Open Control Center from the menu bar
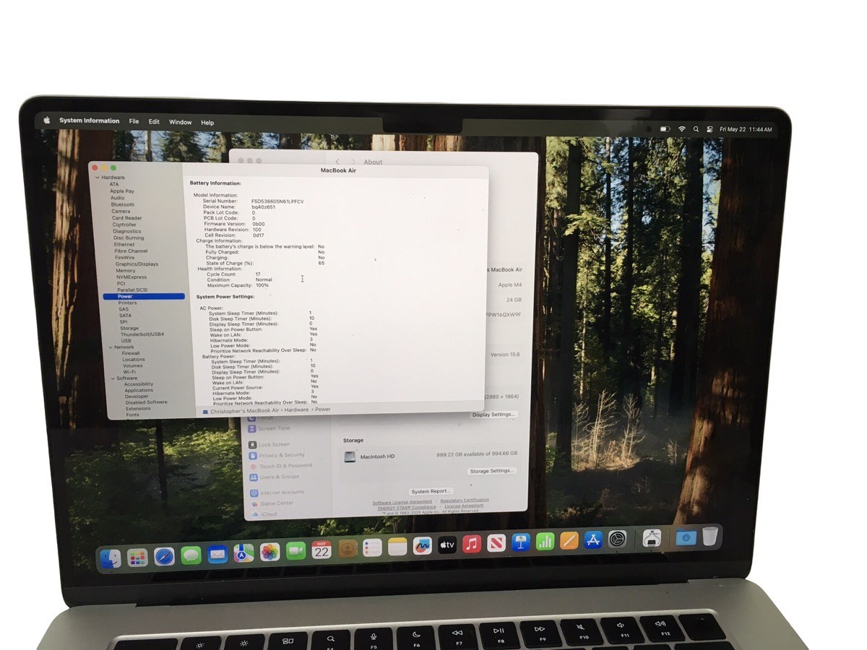This screenshot has width=867, height=650. coord(709,129)
